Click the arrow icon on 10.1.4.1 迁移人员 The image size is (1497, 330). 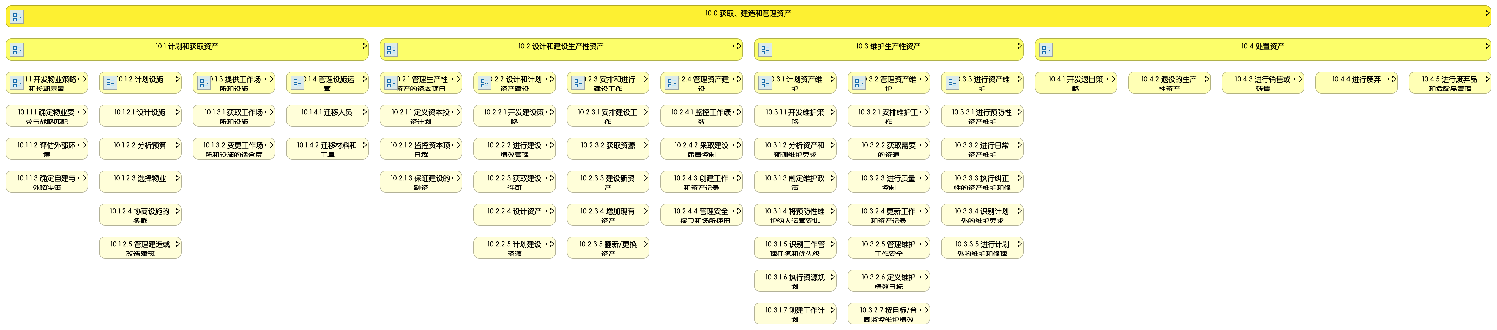tap(363, 112)
